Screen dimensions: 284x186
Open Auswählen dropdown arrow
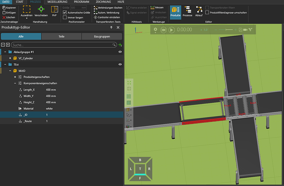coord(27,18)
